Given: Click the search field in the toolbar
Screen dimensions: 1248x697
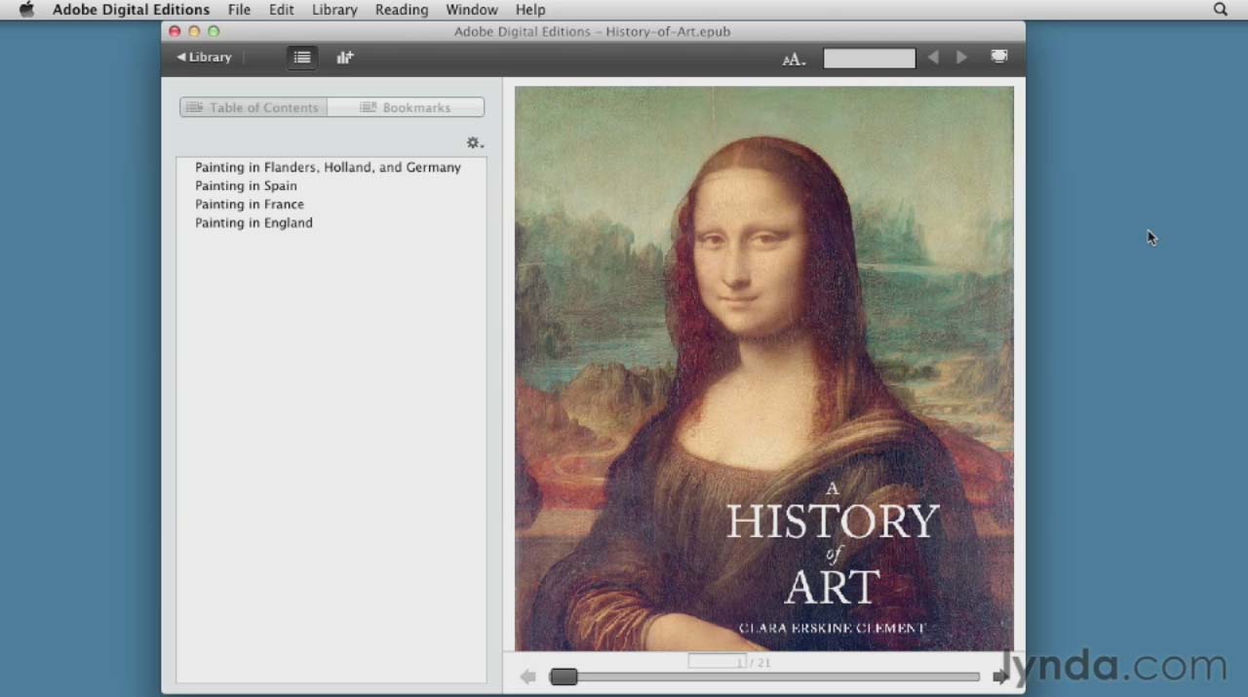Looking at the screenshot, I should coord(869,58).
